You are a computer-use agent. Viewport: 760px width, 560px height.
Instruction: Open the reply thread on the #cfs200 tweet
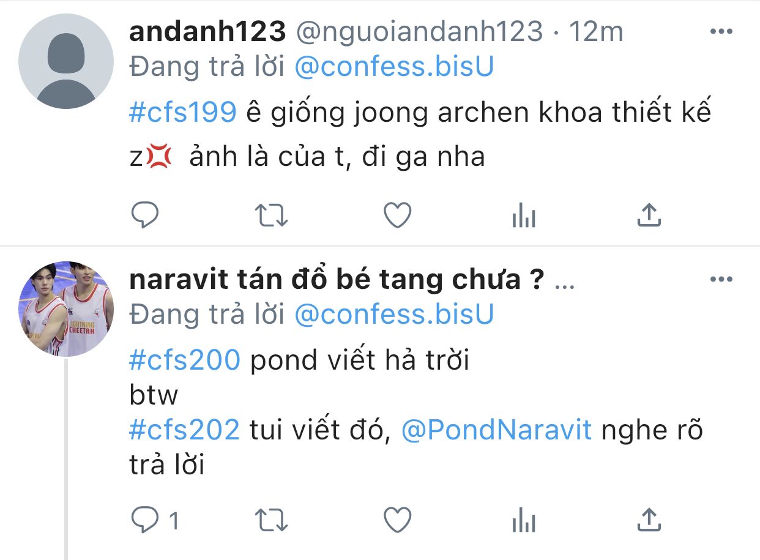click(155, 521)
